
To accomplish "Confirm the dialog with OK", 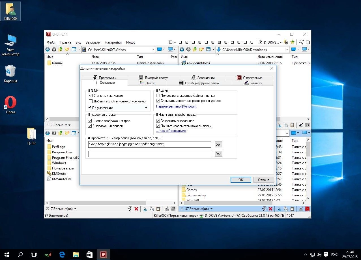I will (x=241, y=180).
